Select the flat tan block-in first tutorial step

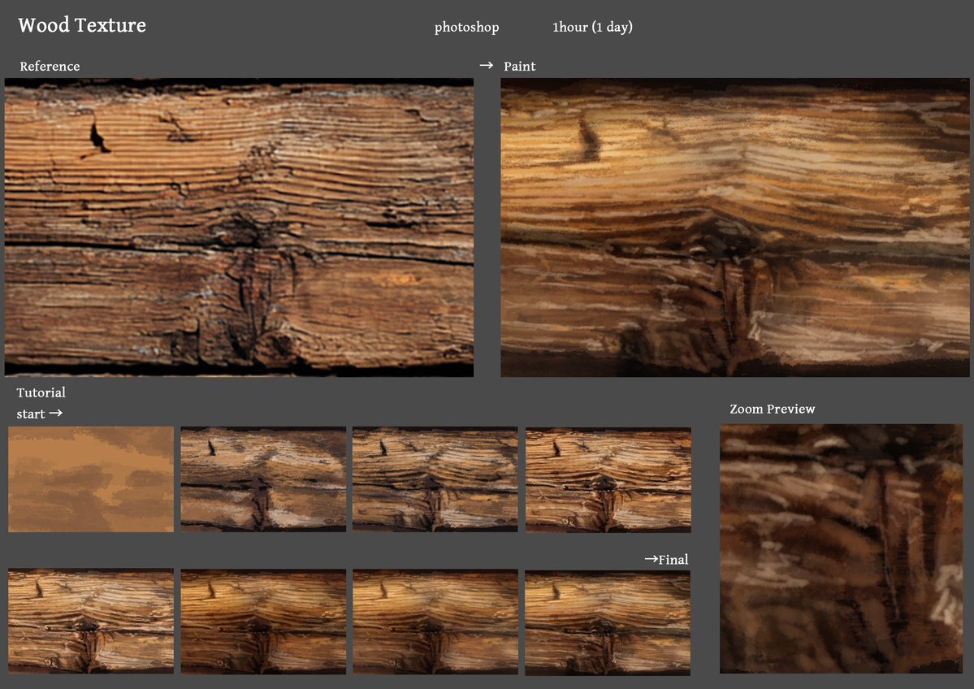click(x=91, y=479)
